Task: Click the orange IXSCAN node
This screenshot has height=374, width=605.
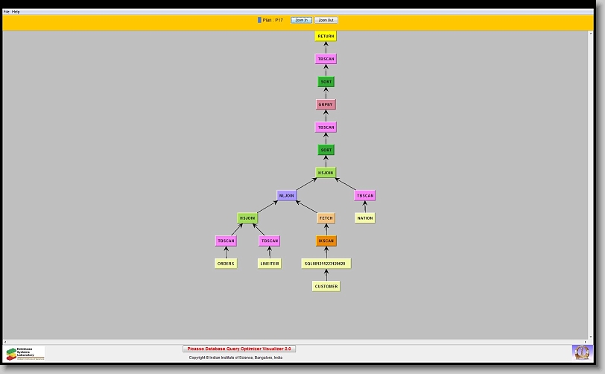Action: click(326, 241)
